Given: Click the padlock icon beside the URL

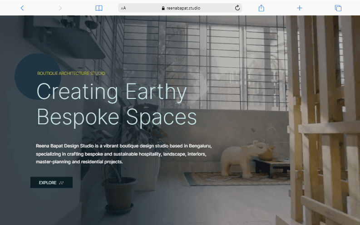Looking at the screenshot, I should point(163,8).
